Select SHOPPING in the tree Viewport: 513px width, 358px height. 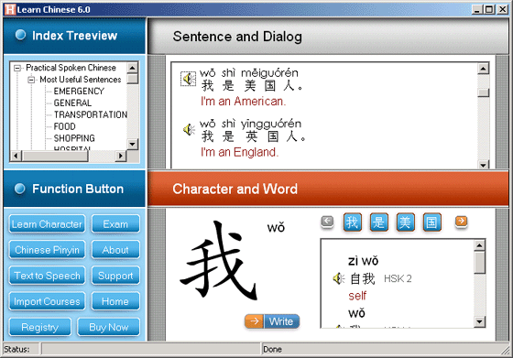point(74,138)
